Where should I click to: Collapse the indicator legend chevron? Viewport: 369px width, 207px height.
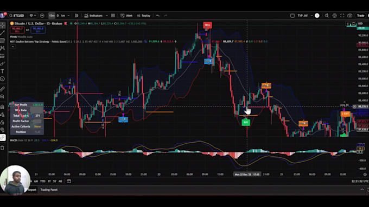pyautogui.click(x=12, y=46)
